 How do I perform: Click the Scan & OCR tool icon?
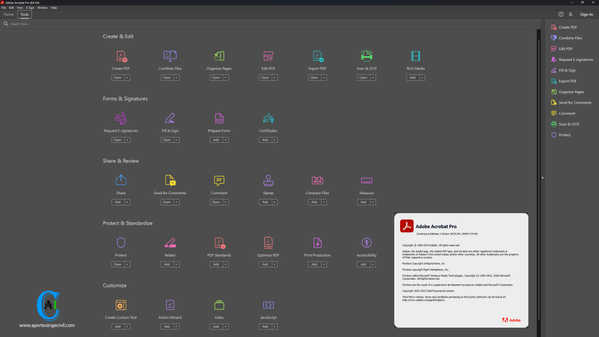(x=366, y=56)
